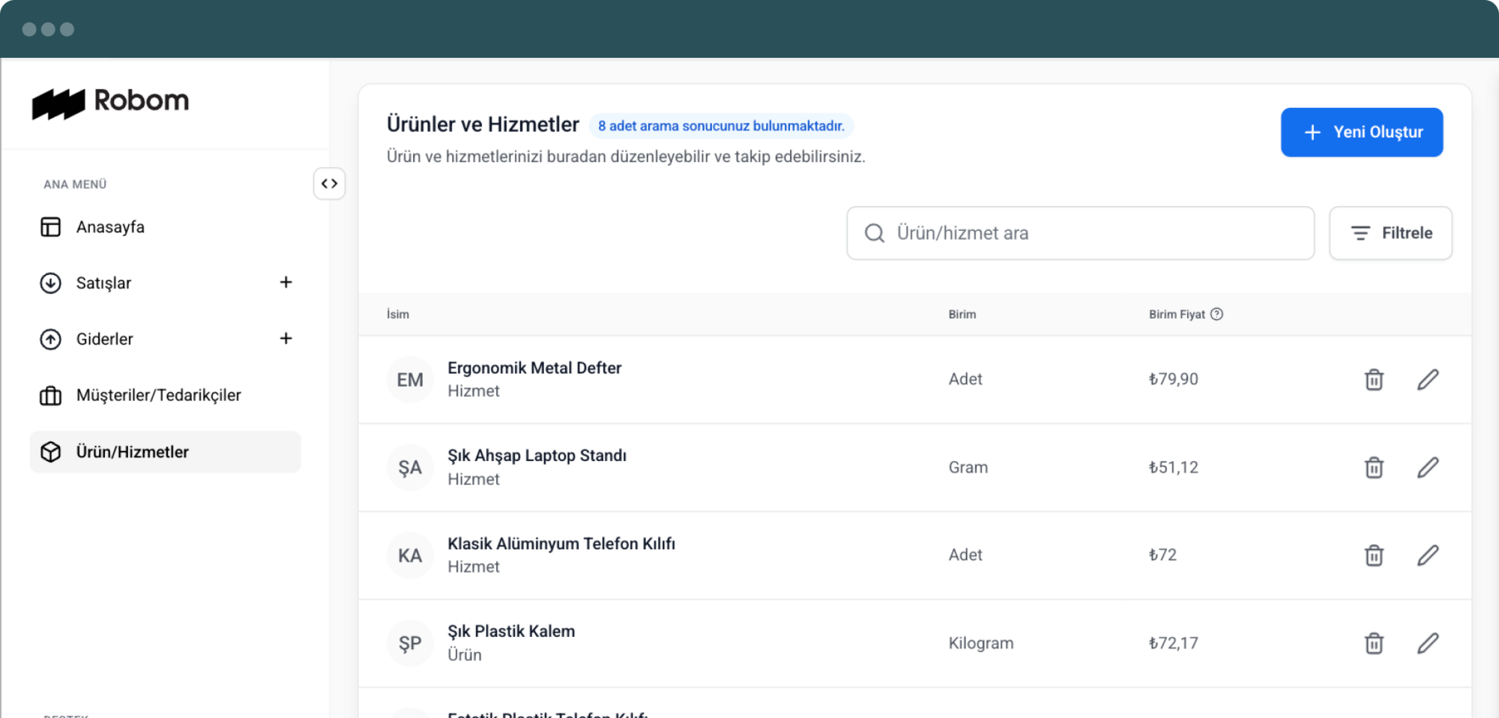Screen dimensions: 1499x718
Task: Click the Şık Ahşap Laptop Standı name
Action: click(537, 456)
